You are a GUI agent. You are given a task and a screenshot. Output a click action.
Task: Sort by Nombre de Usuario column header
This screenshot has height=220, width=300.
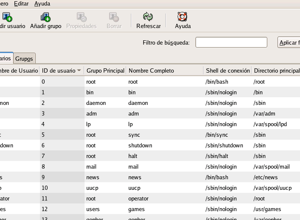coord(20,71)
